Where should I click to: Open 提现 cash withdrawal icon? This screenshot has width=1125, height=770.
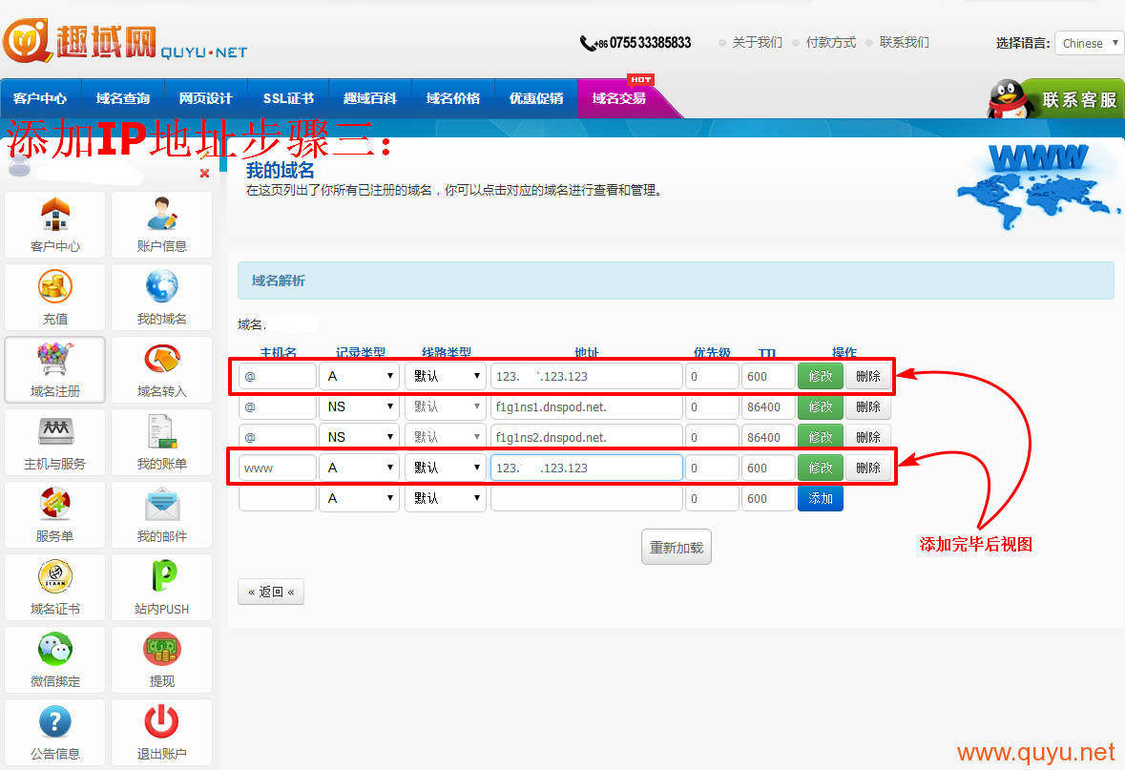click(161, 649)
